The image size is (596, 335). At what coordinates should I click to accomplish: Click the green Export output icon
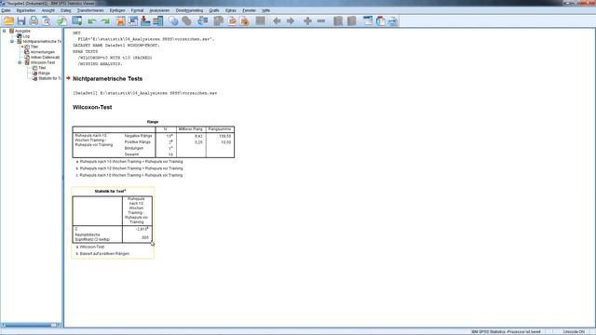pyautogui.click(x=62, y=20)
